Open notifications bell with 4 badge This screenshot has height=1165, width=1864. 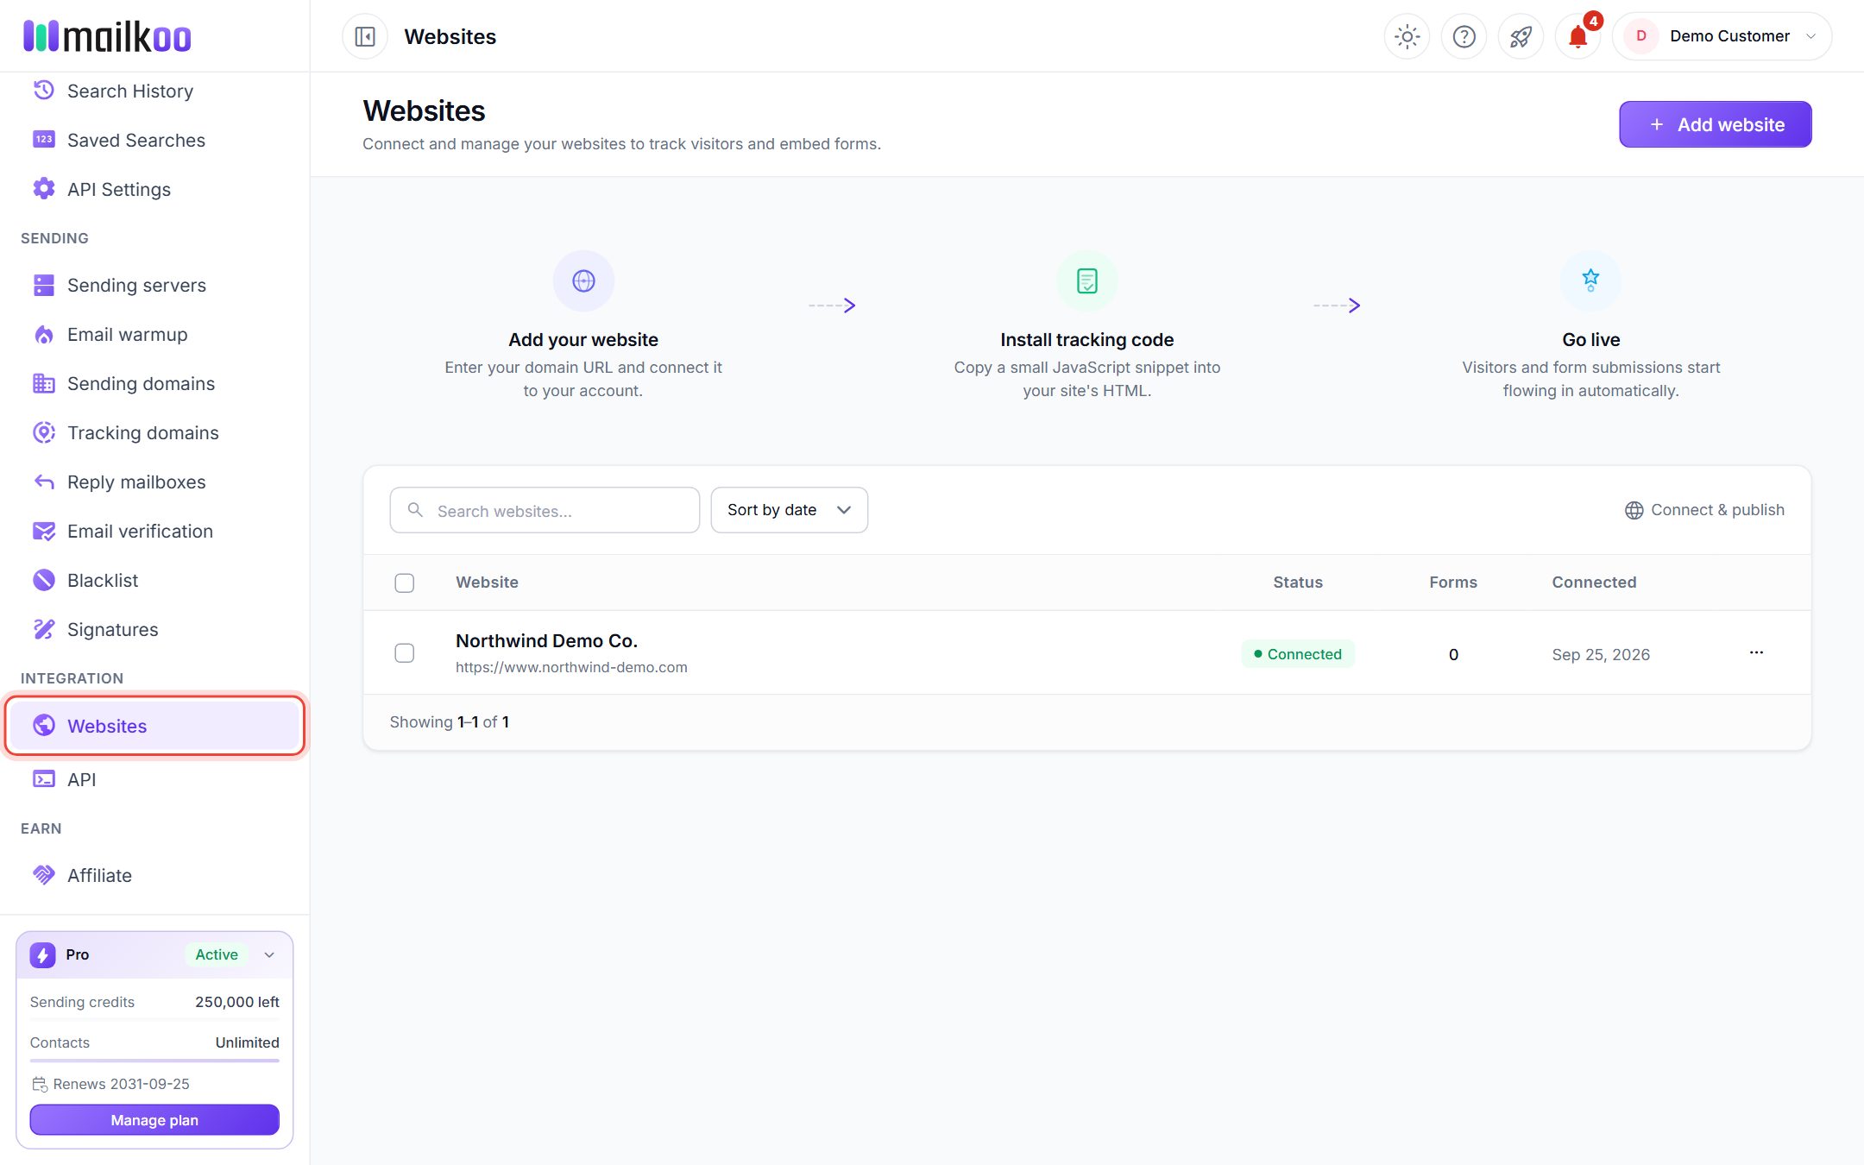tap(1577, 36)
